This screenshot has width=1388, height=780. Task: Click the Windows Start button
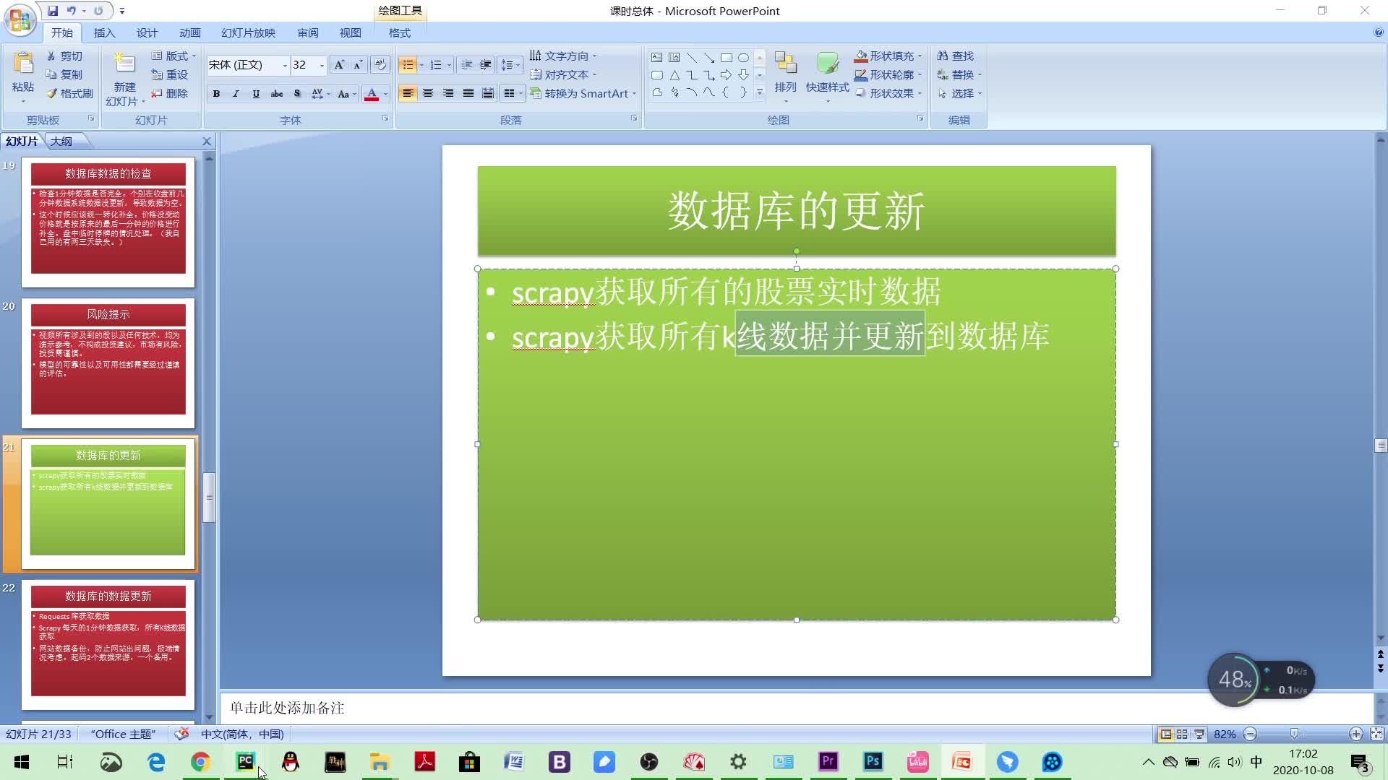[x=22, y=762]
